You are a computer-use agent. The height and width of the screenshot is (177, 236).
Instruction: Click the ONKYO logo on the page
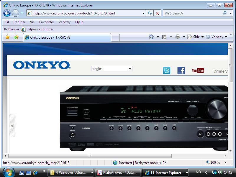click(x=42, y=65)
